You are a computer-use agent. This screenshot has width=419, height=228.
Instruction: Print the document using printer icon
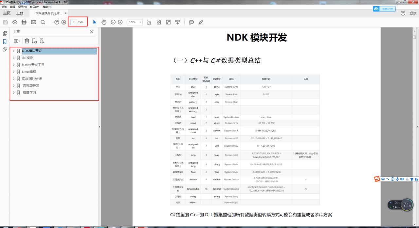pos(24,22)
